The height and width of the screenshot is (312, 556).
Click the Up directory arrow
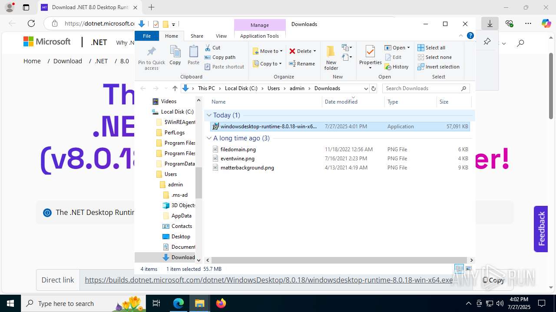coord(175,88)
